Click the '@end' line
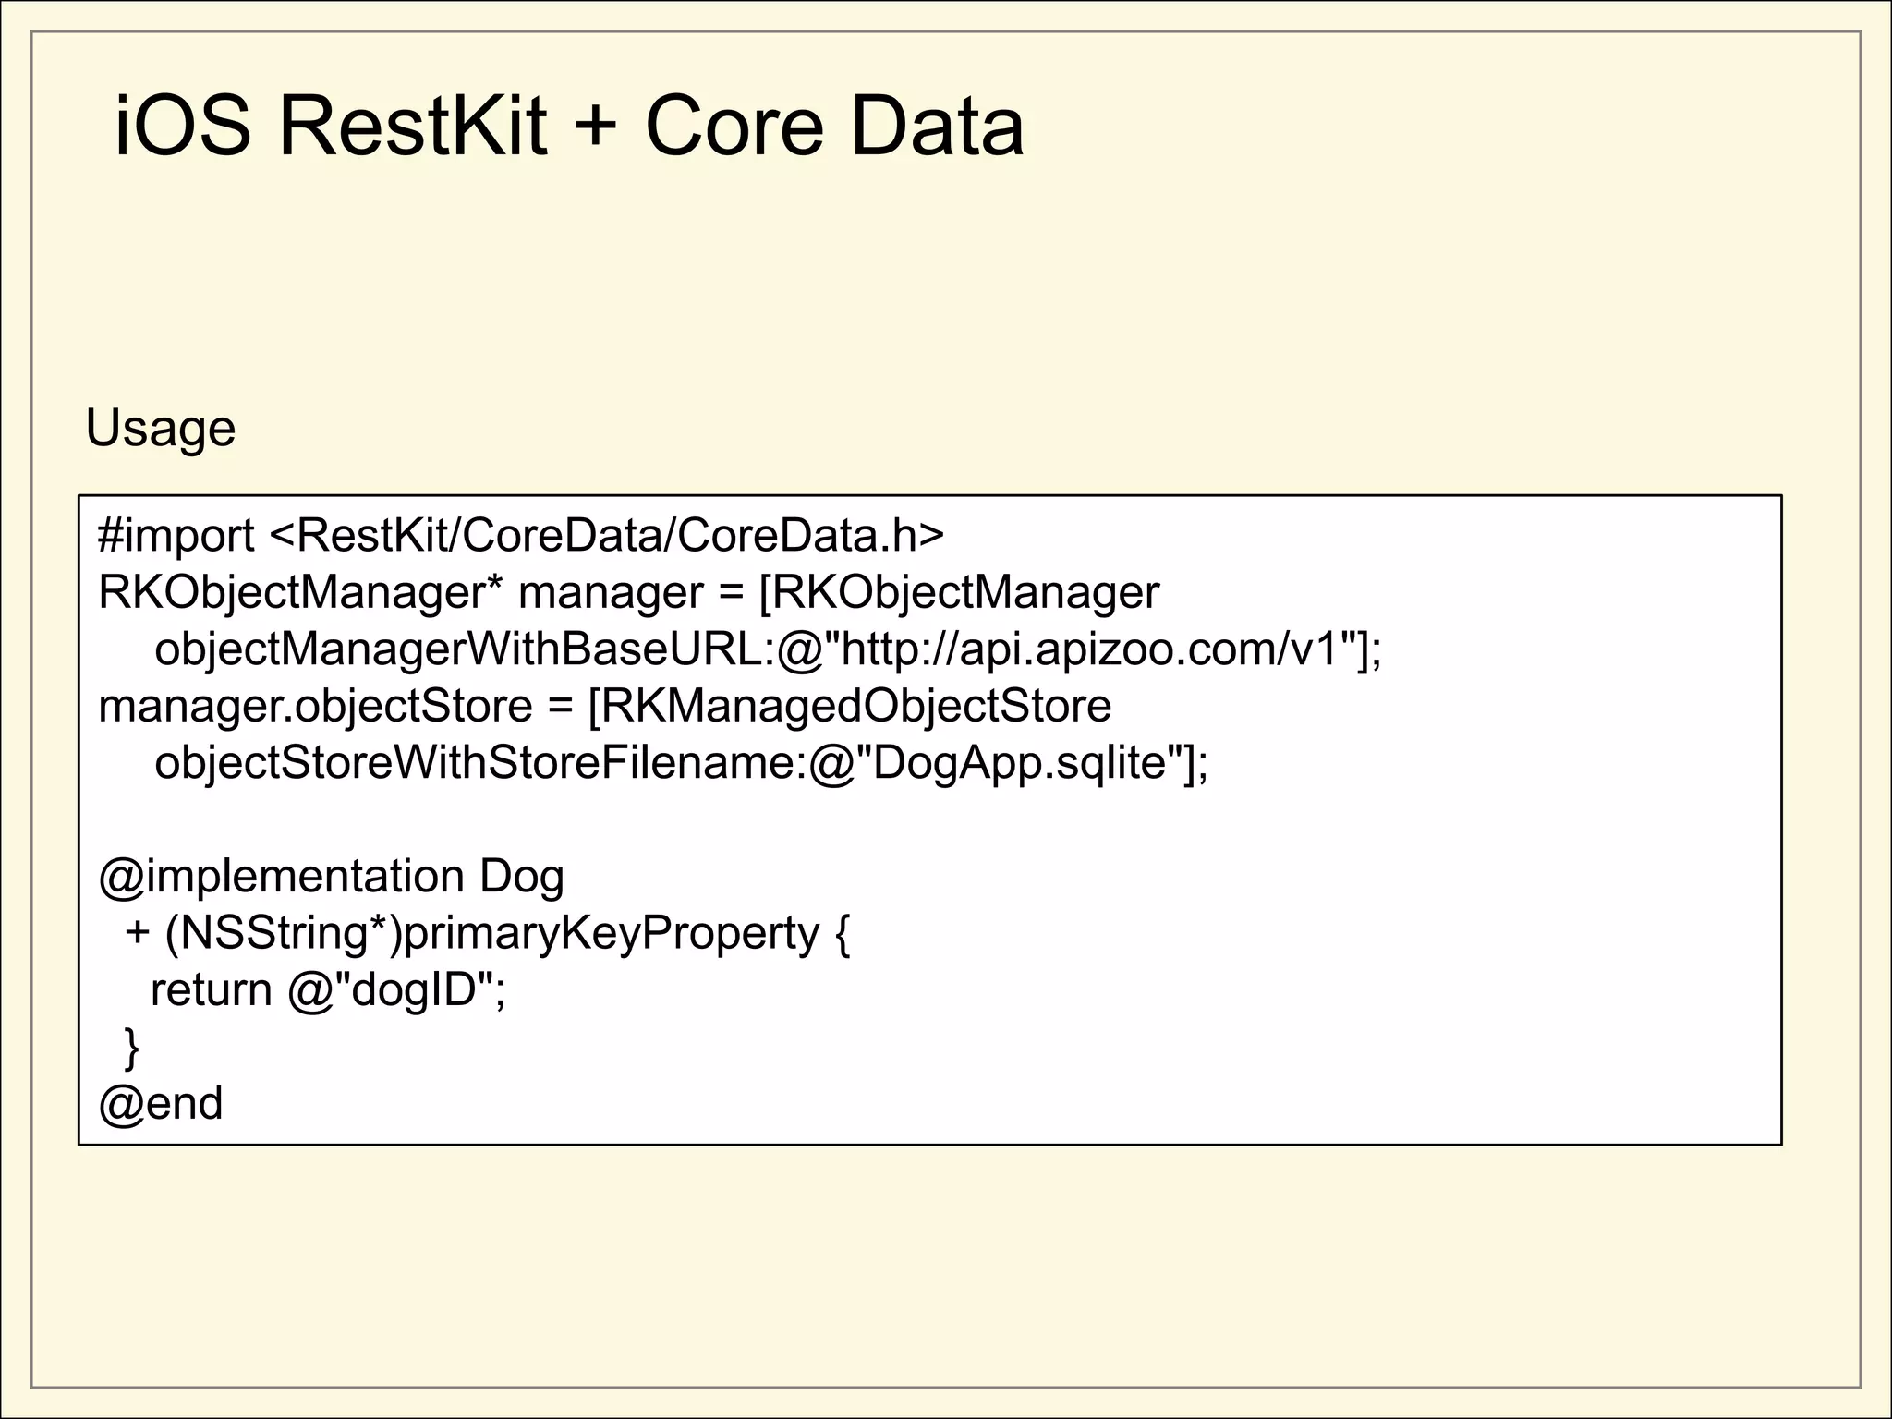 pyautogui.click(x=161, y=1104)
